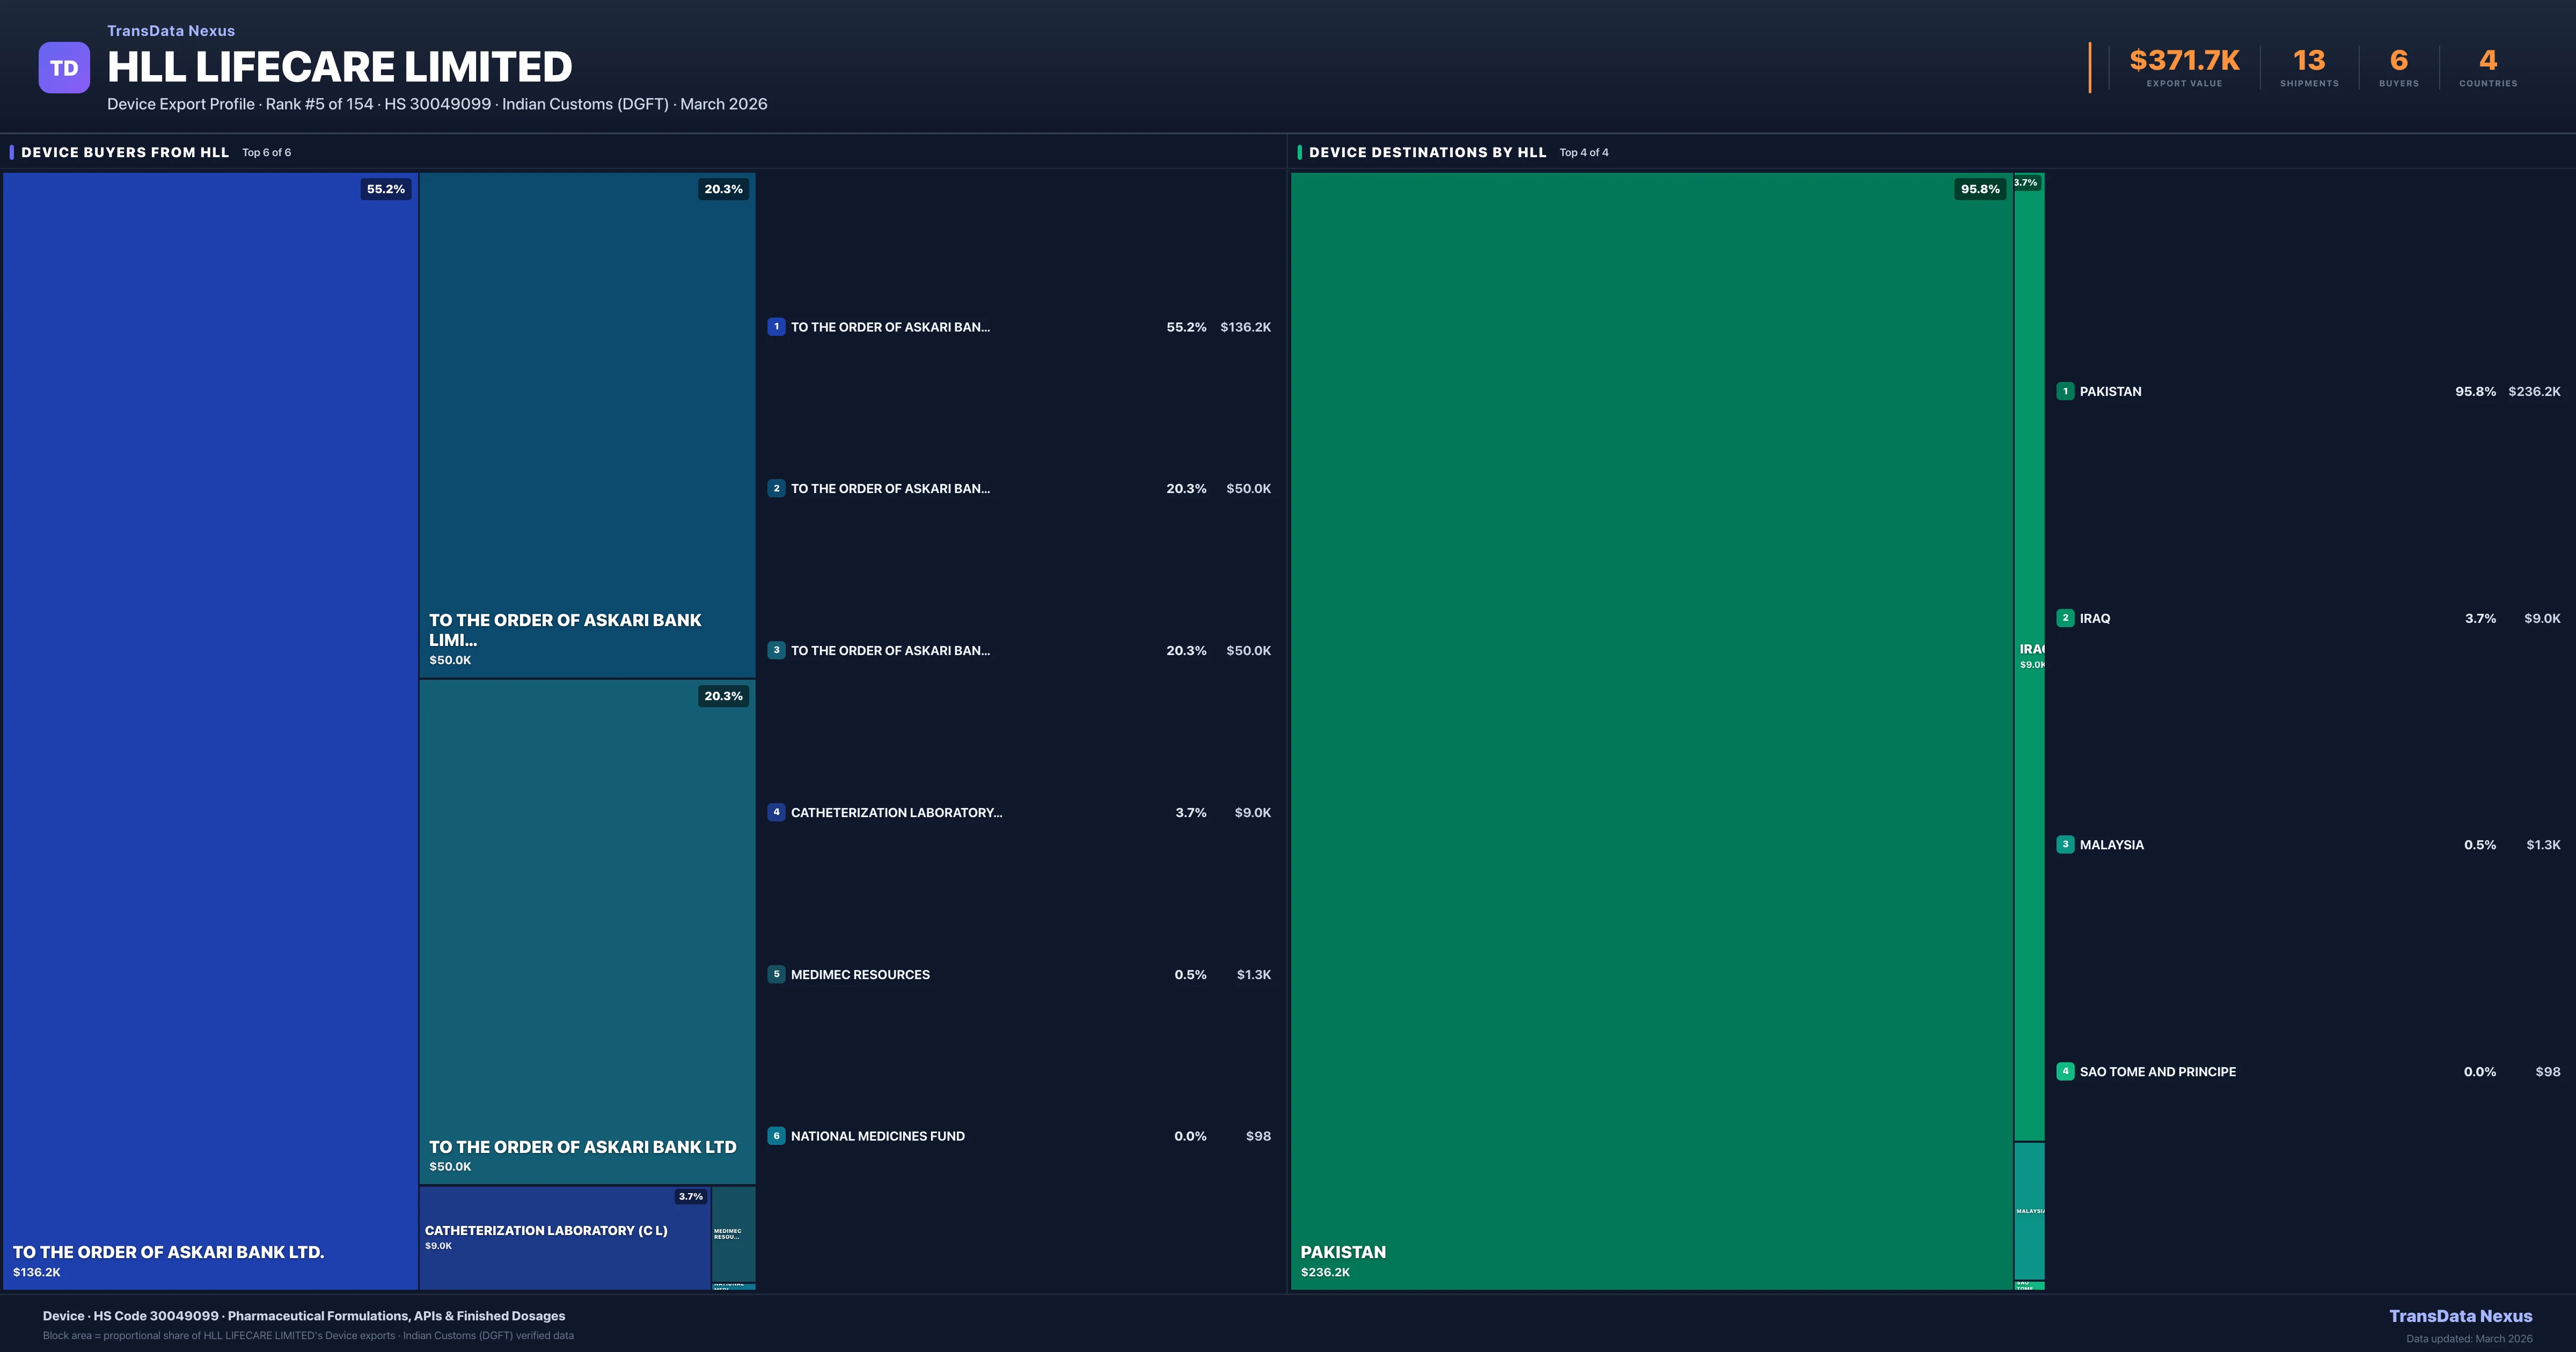Click the TransData Nexus link at top

coord(171,30)
